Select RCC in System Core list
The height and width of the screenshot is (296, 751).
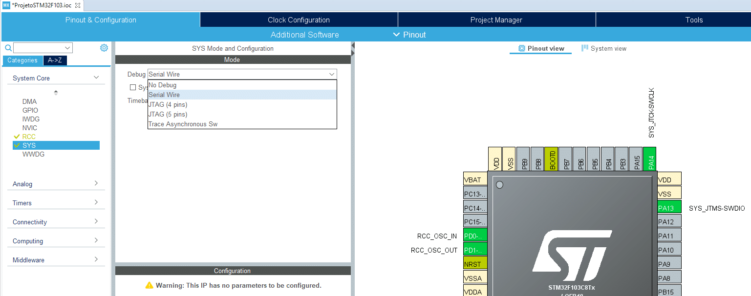pos(29,137)
